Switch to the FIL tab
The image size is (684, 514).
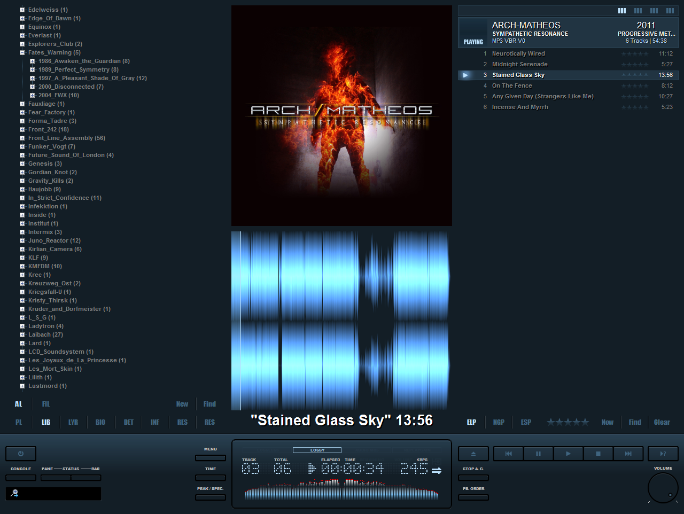pyautogui.click(x=46, y=404)
